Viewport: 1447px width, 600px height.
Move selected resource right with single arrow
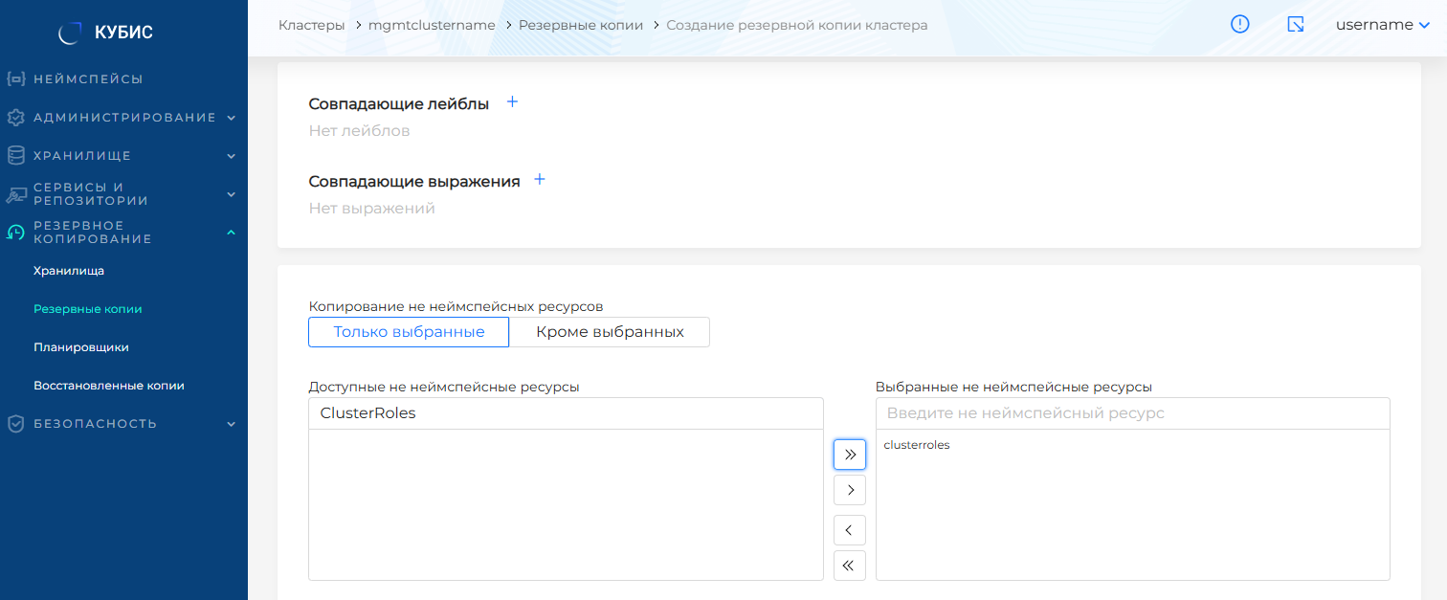(849, 490)
